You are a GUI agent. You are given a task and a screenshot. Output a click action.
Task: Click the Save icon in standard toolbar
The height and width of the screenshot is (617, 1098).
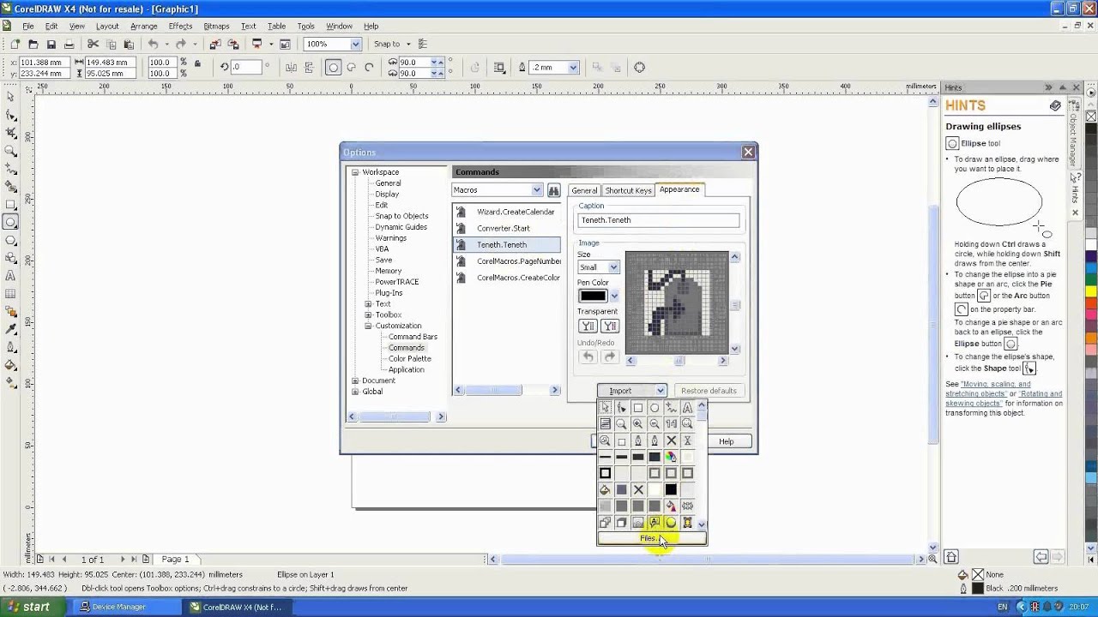tap(51, 45)
